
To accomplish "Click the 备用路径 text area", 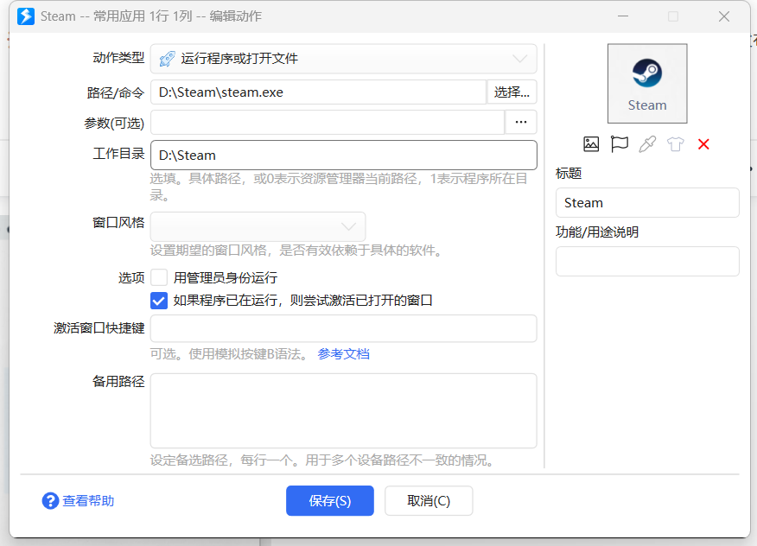I will (x=344, y=410).
